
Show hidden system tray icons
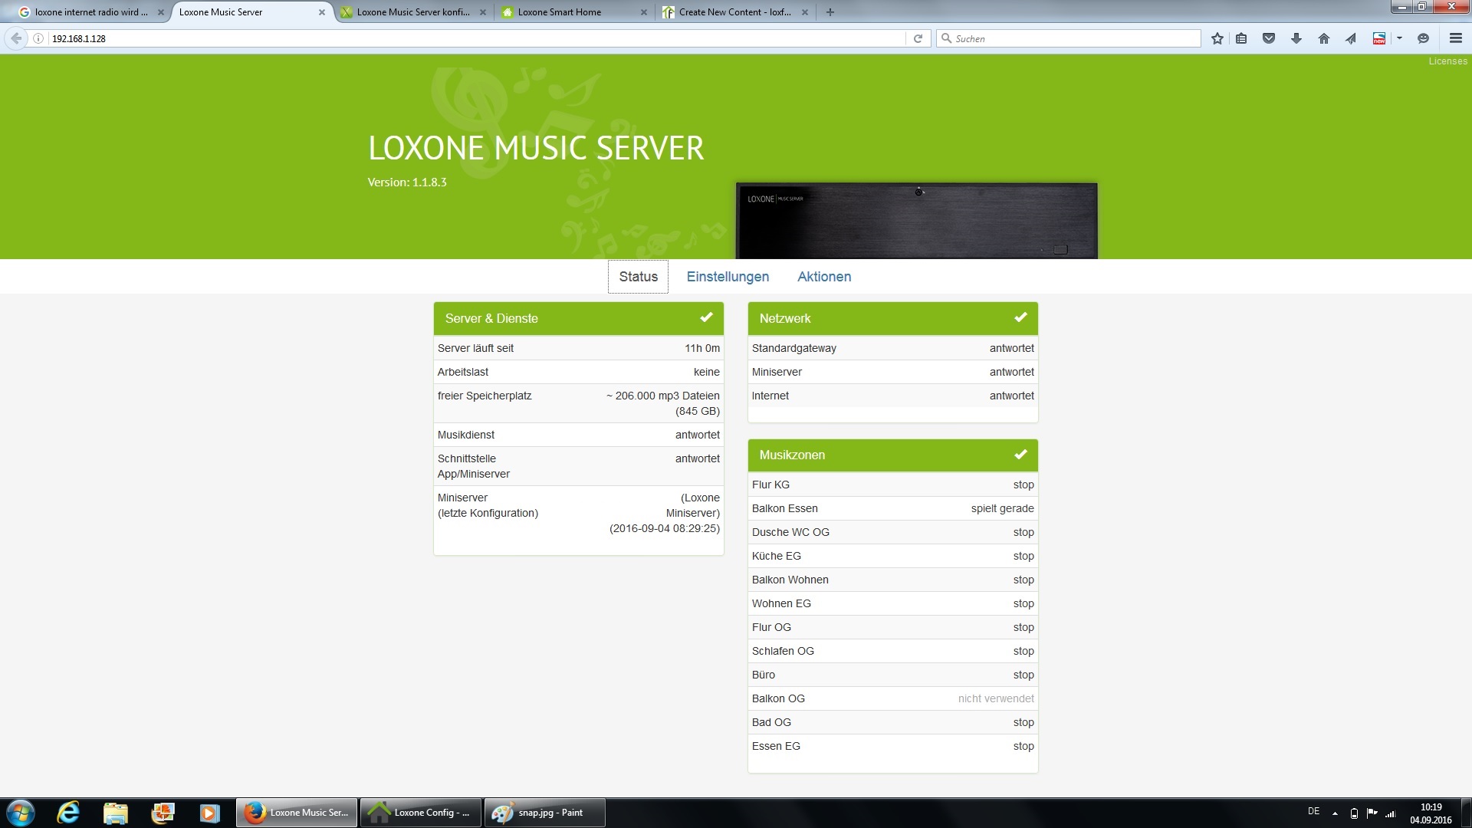click(x=1335, y=813)
